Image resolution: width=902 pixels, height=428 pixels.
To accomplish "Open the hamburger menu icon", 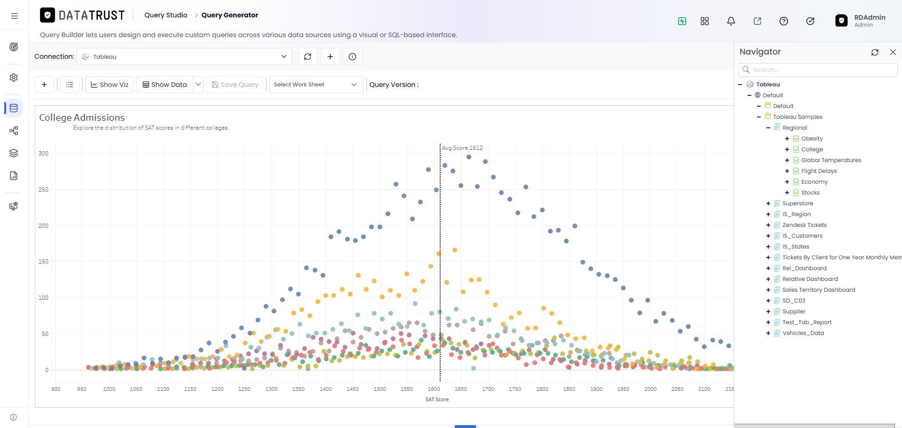I will (14, 16).
